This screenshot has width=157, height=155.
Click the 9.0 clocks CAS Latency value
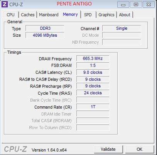point(93,72)
